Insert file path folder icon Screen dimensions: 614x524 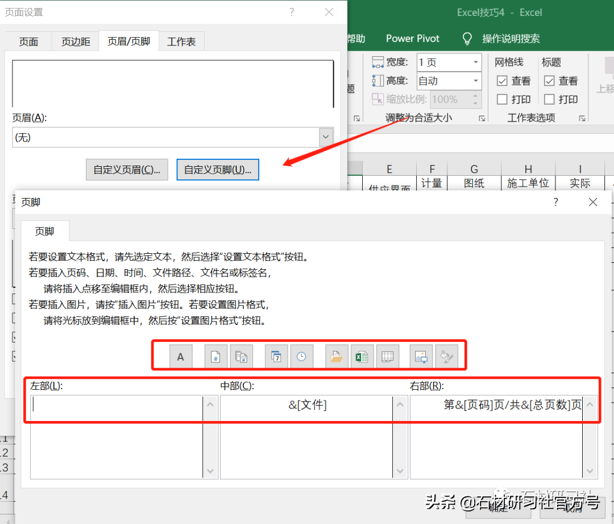(337, 356)
